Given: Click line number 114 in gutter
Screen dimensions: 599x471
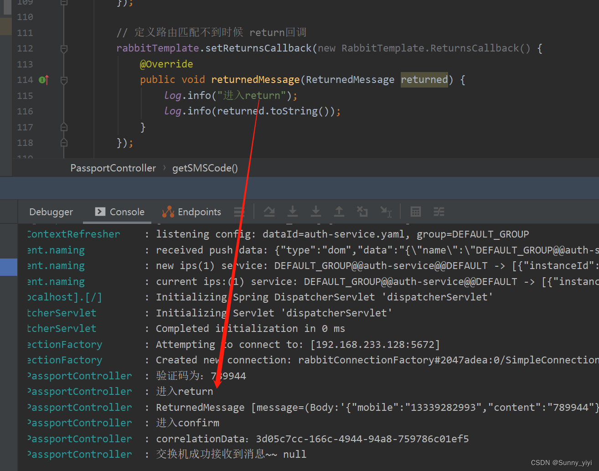Looking at the screenshot, I should (25, 80).
